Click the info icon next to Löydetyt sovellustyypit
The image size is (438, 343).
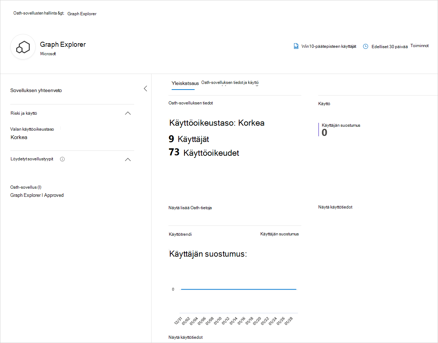tap(62, 159)
